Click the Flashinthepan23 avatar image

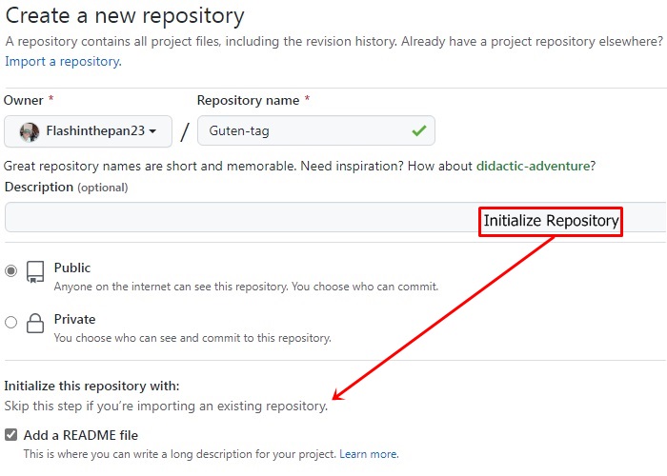click(x=29, y=131)
